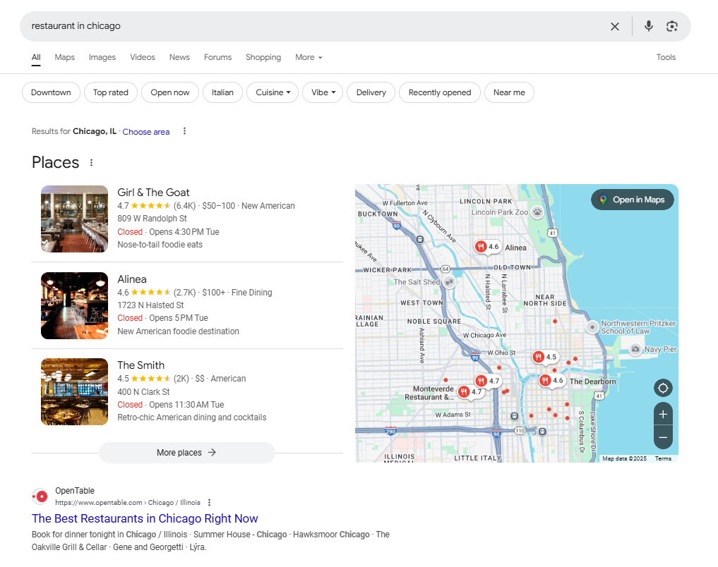718x567 pixels.
Task: Open the three-dot menu beside Choose area
Action: pos(184,131)
